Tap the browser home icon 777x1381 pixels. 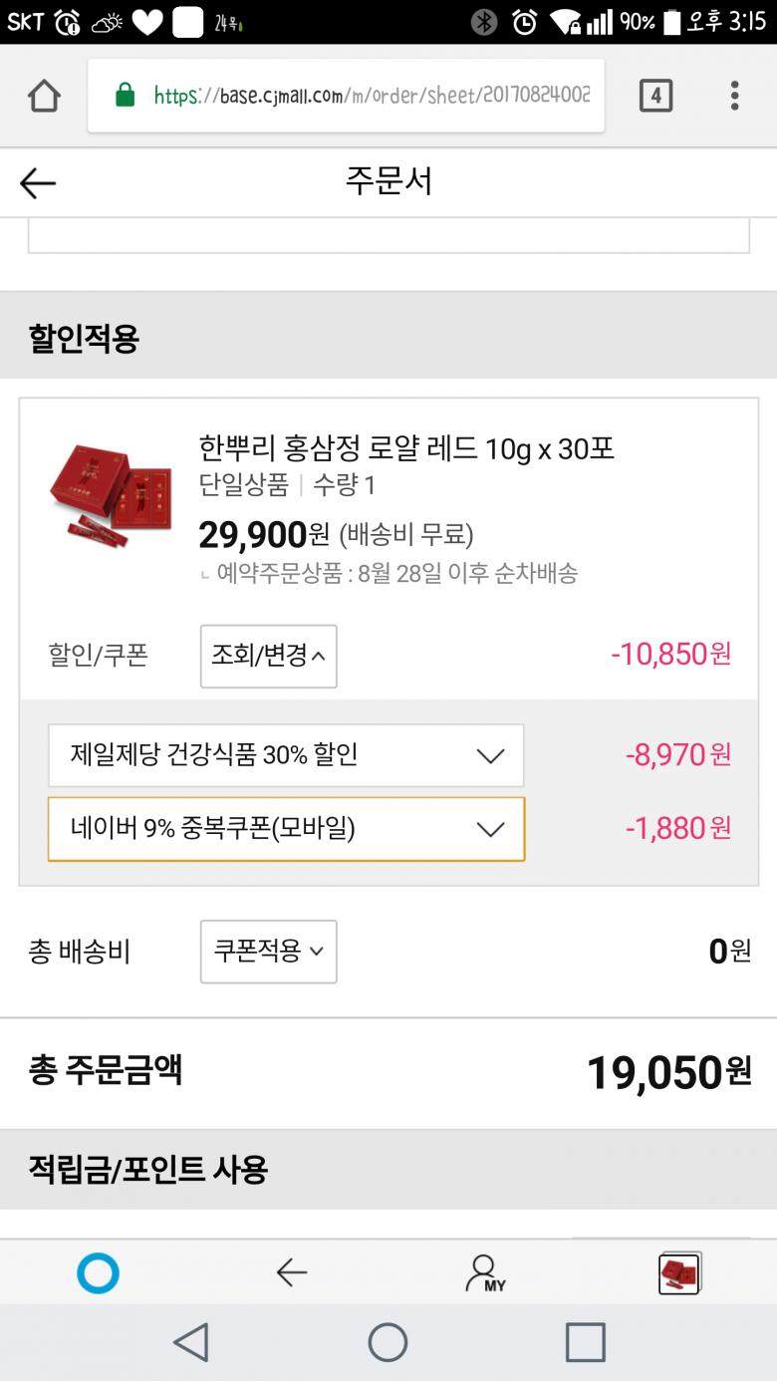pos(44,97)
